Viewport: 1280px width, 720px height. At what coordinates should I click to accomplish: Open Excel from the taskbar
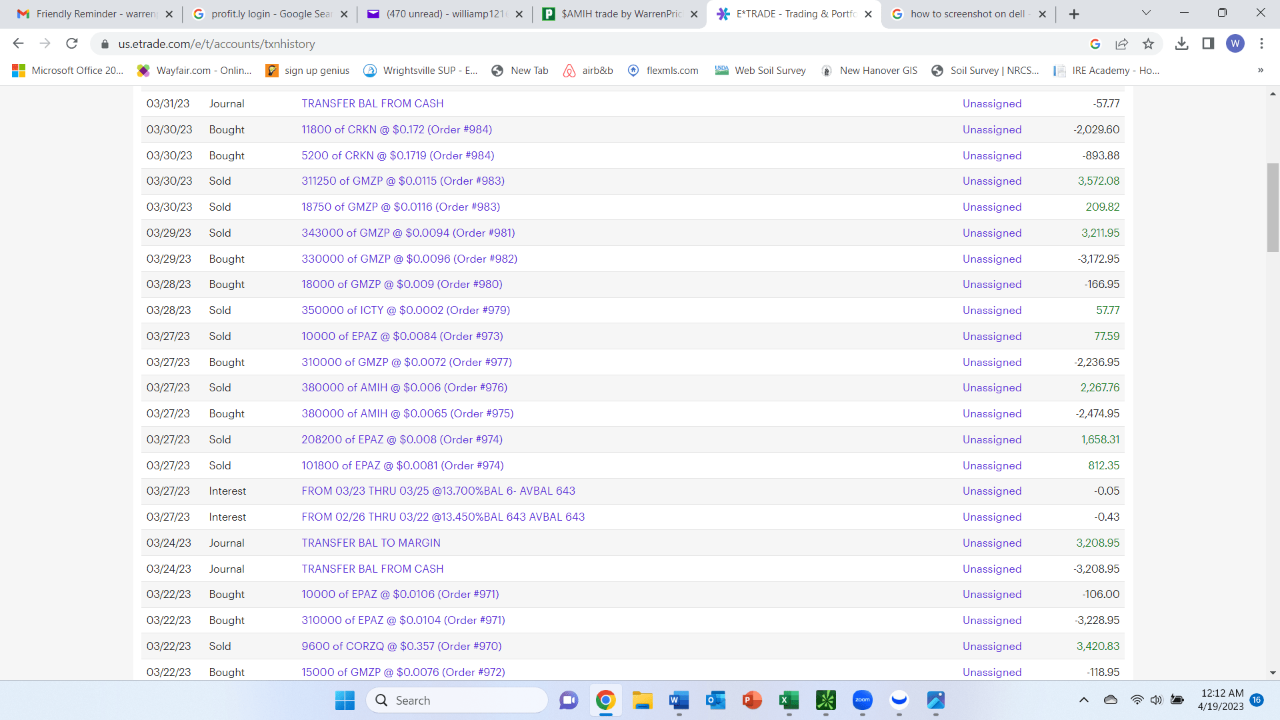[x=789, y=700]
